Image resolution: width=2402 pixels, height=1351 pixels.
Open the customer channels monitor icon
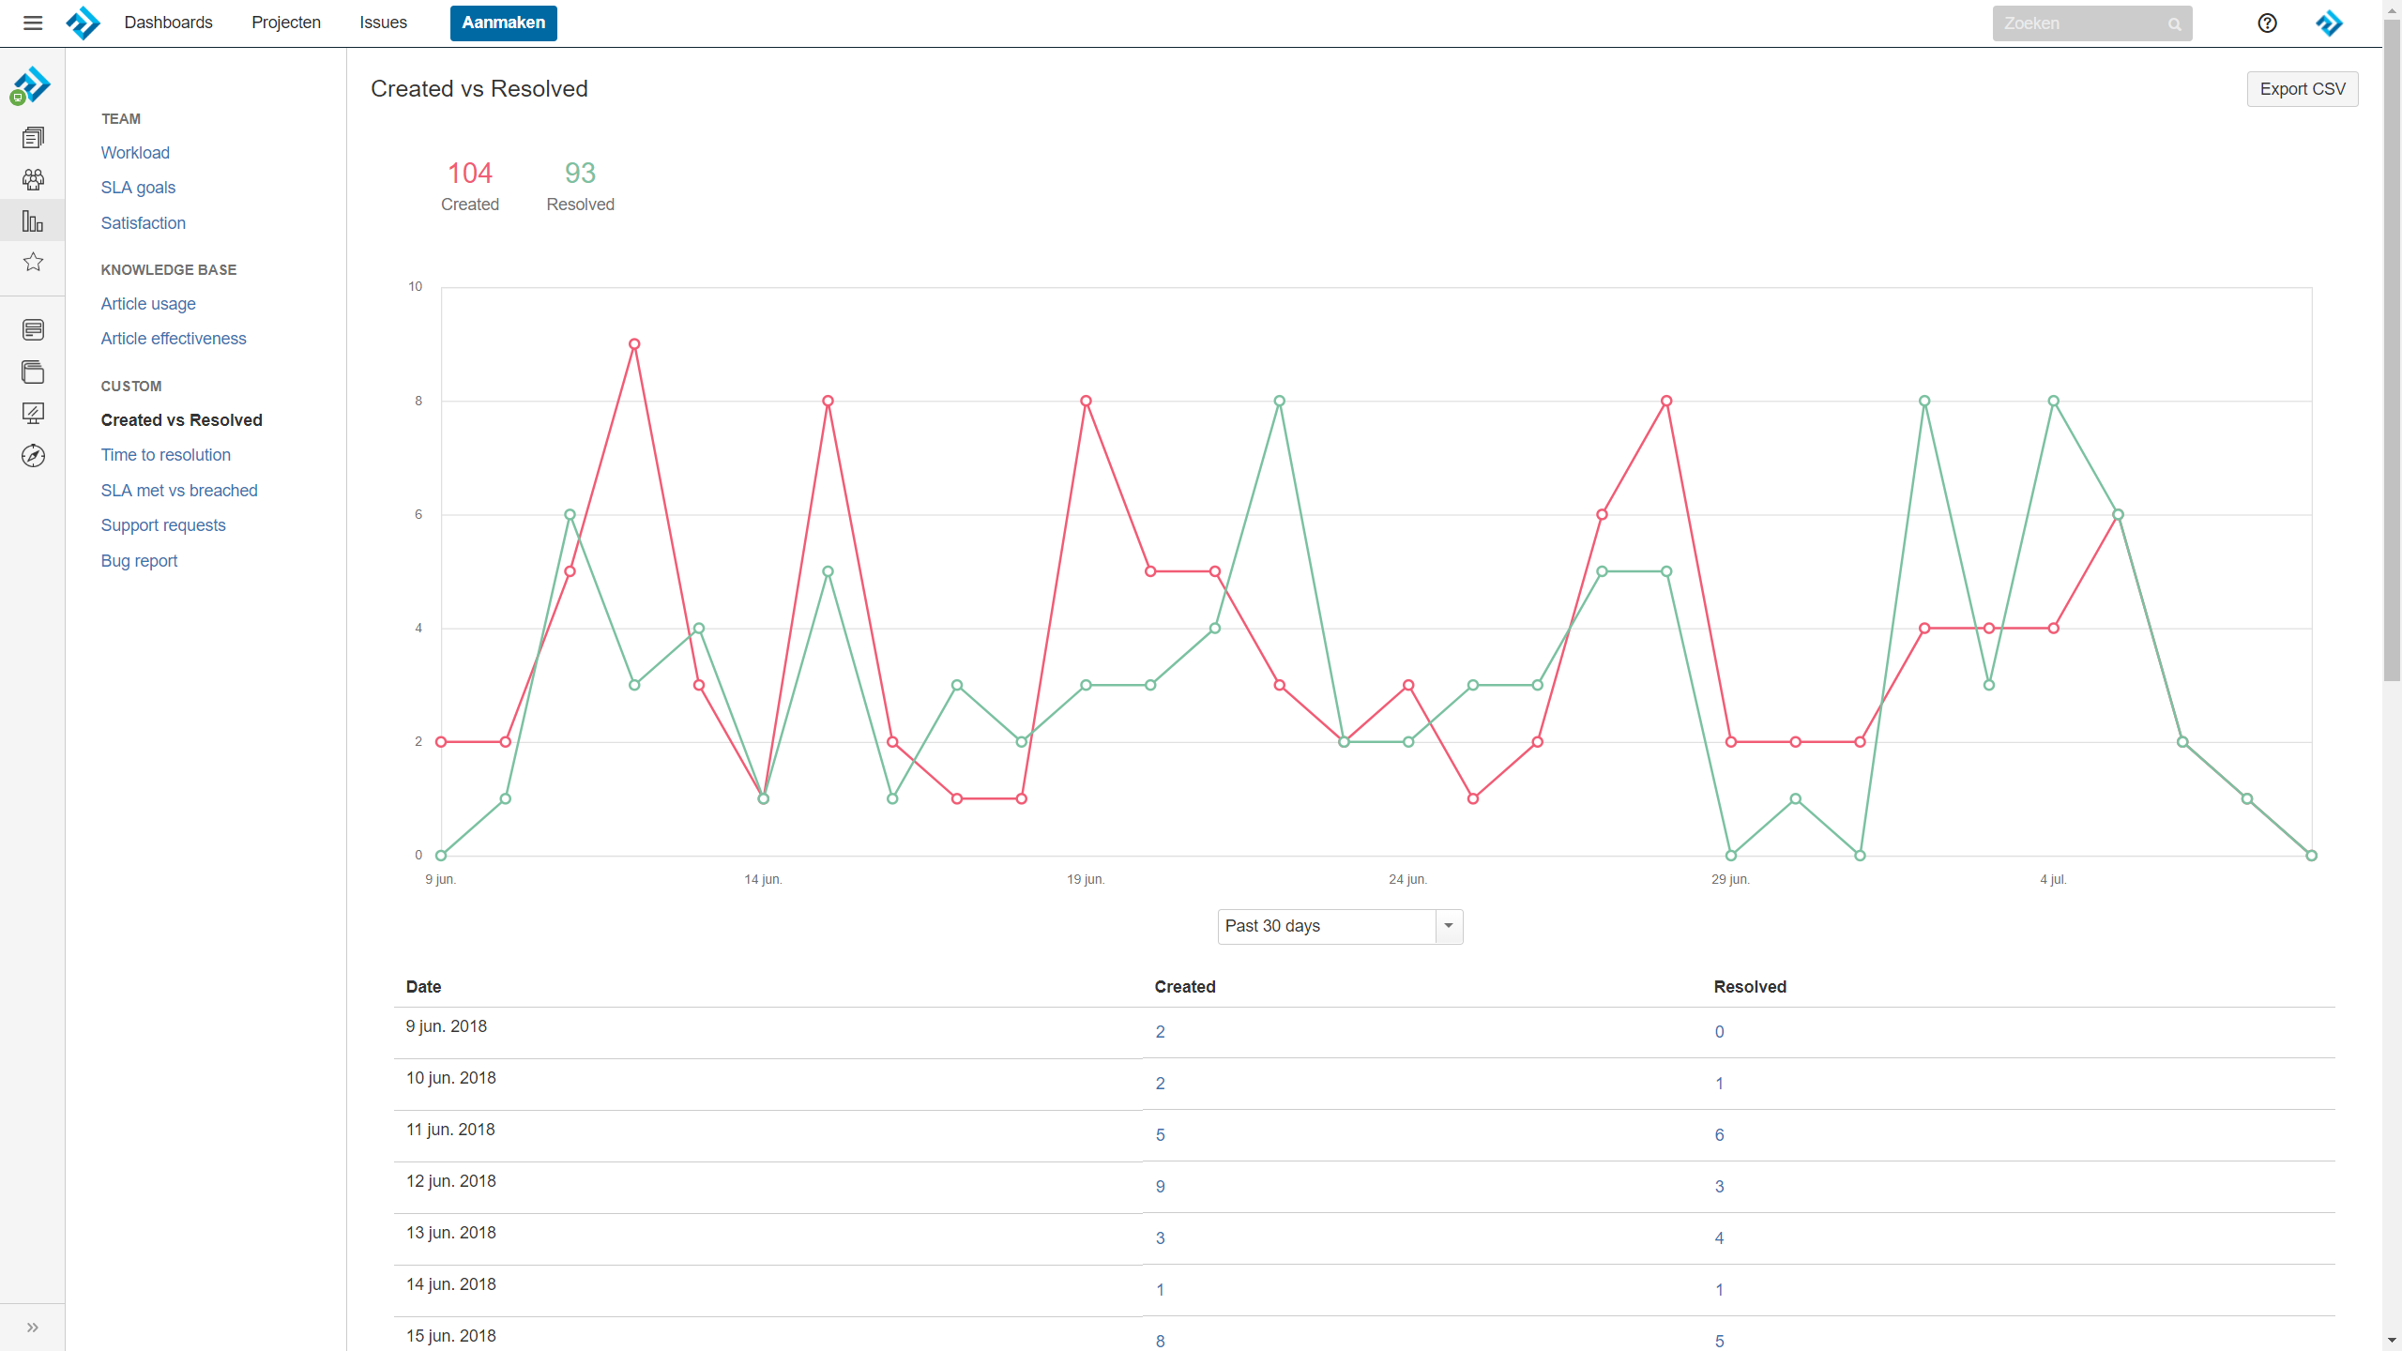tap(33, 413)
